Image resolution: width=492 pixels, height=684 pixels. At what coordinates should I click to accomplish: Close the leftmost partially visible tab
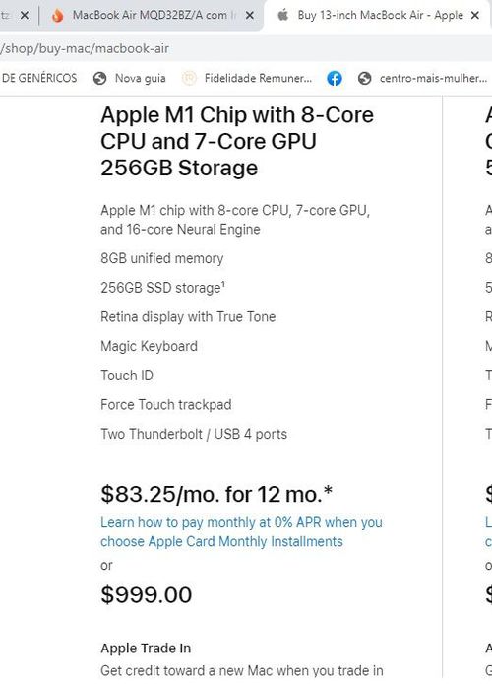tap(25, 15)
